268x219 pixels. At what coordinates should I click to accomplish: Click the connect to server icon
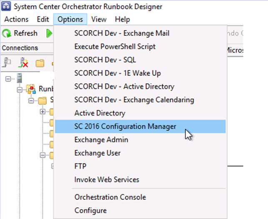point(7,63)
